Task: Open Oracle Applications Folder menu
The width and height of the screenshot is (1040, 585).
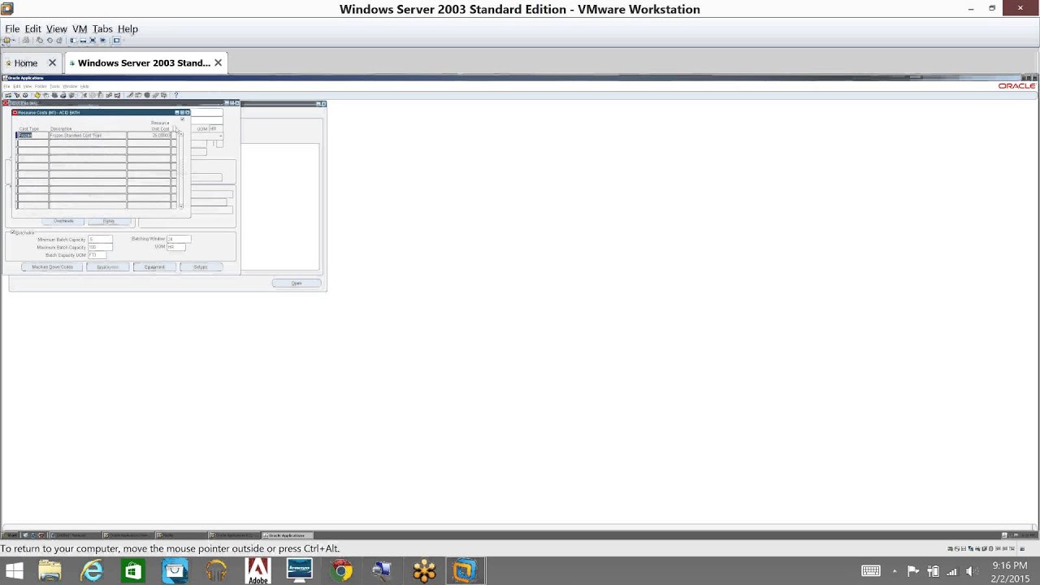Action: [x=41, y=86]
